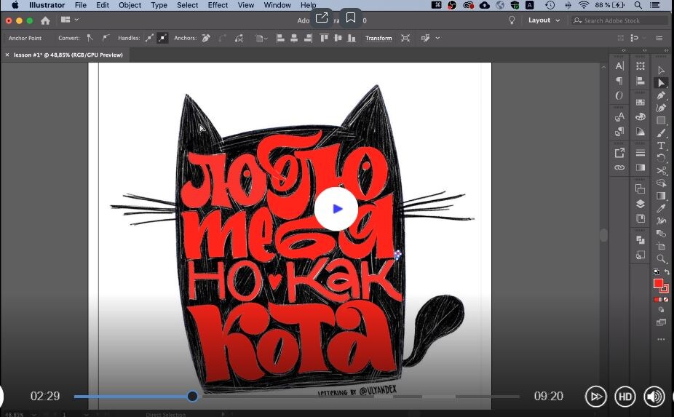Open the Stroke panel icon
The height and width of the screenshot is (417, 674).
point(641,153)
